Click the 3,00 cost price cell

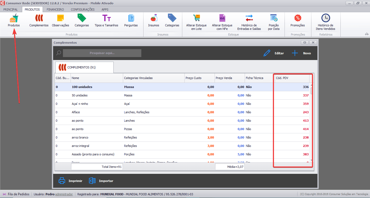(200, 146)
